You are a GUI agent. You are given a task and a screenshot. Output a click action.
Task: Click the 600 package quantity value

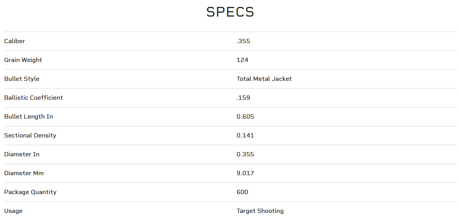coord(242,192)
